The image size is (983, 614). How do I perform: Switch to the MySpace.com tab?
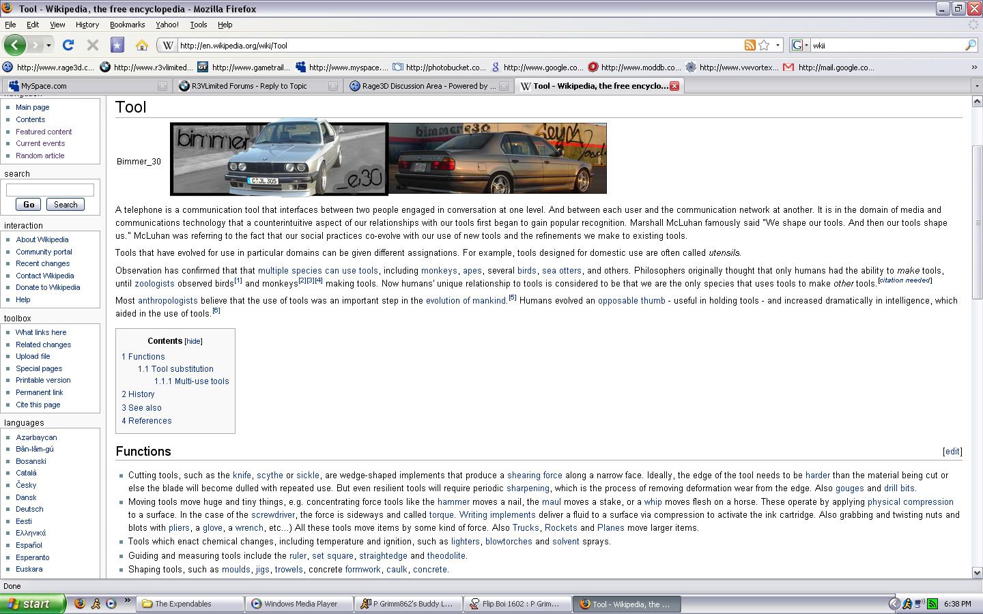tap(44, 86)
